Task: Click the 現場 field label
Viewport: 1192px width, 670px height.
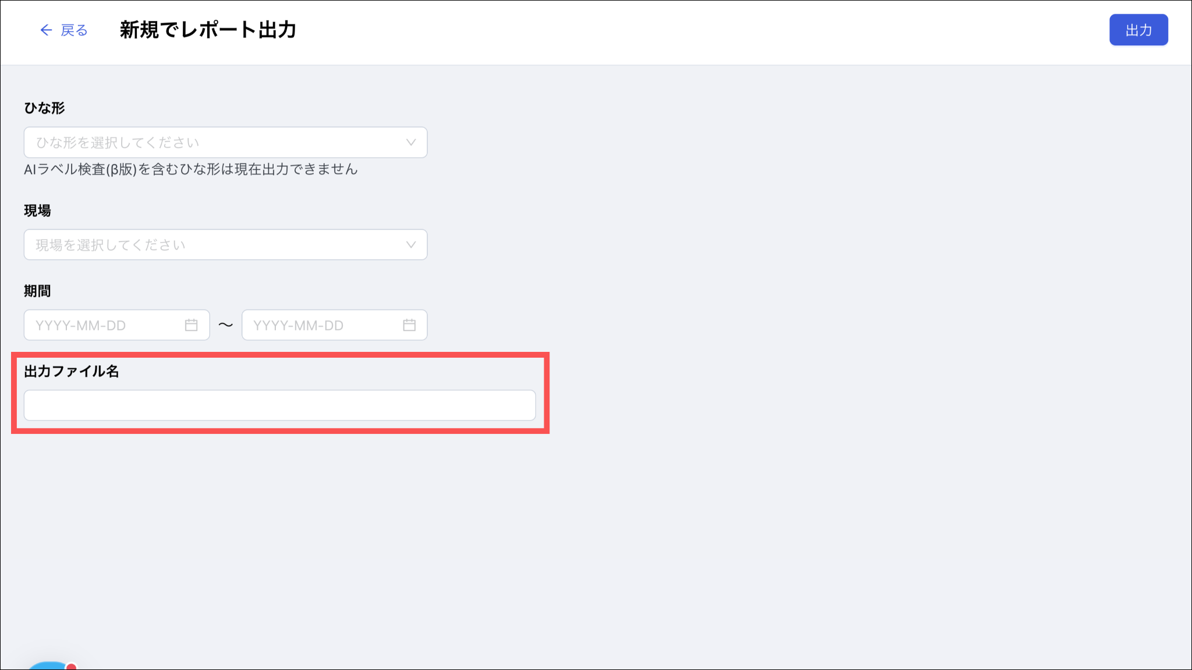Action: tap(37, 211)
